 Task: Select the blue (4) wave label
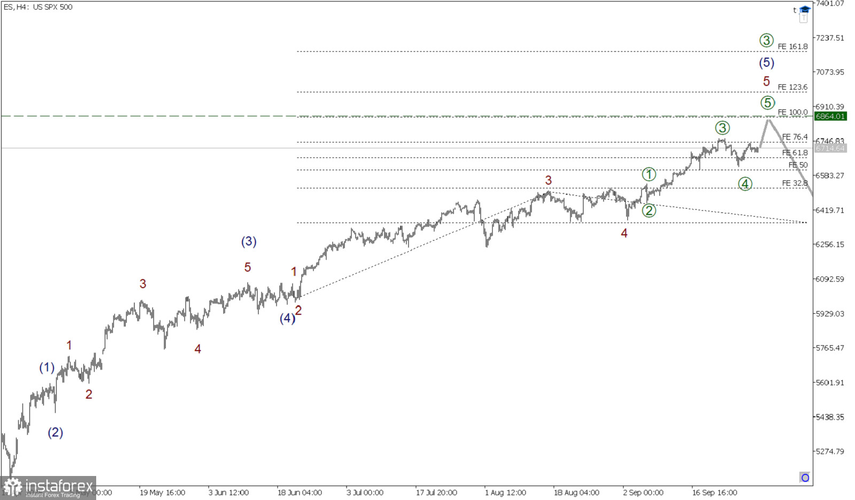[287, 319]
